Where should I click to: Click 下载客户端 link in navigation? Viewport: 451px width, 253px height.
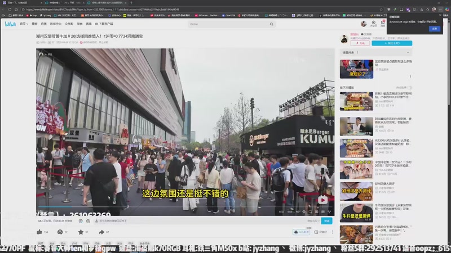click(104, 24)
